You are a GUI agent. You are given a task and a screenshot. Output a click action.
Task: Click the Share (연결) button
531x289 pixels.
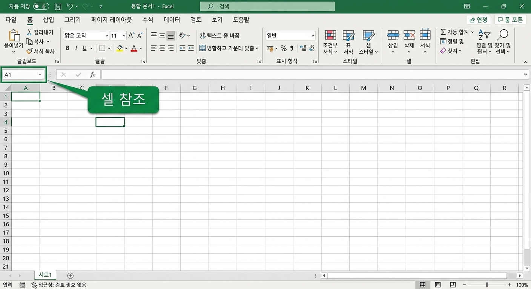(x=479, y=20)
